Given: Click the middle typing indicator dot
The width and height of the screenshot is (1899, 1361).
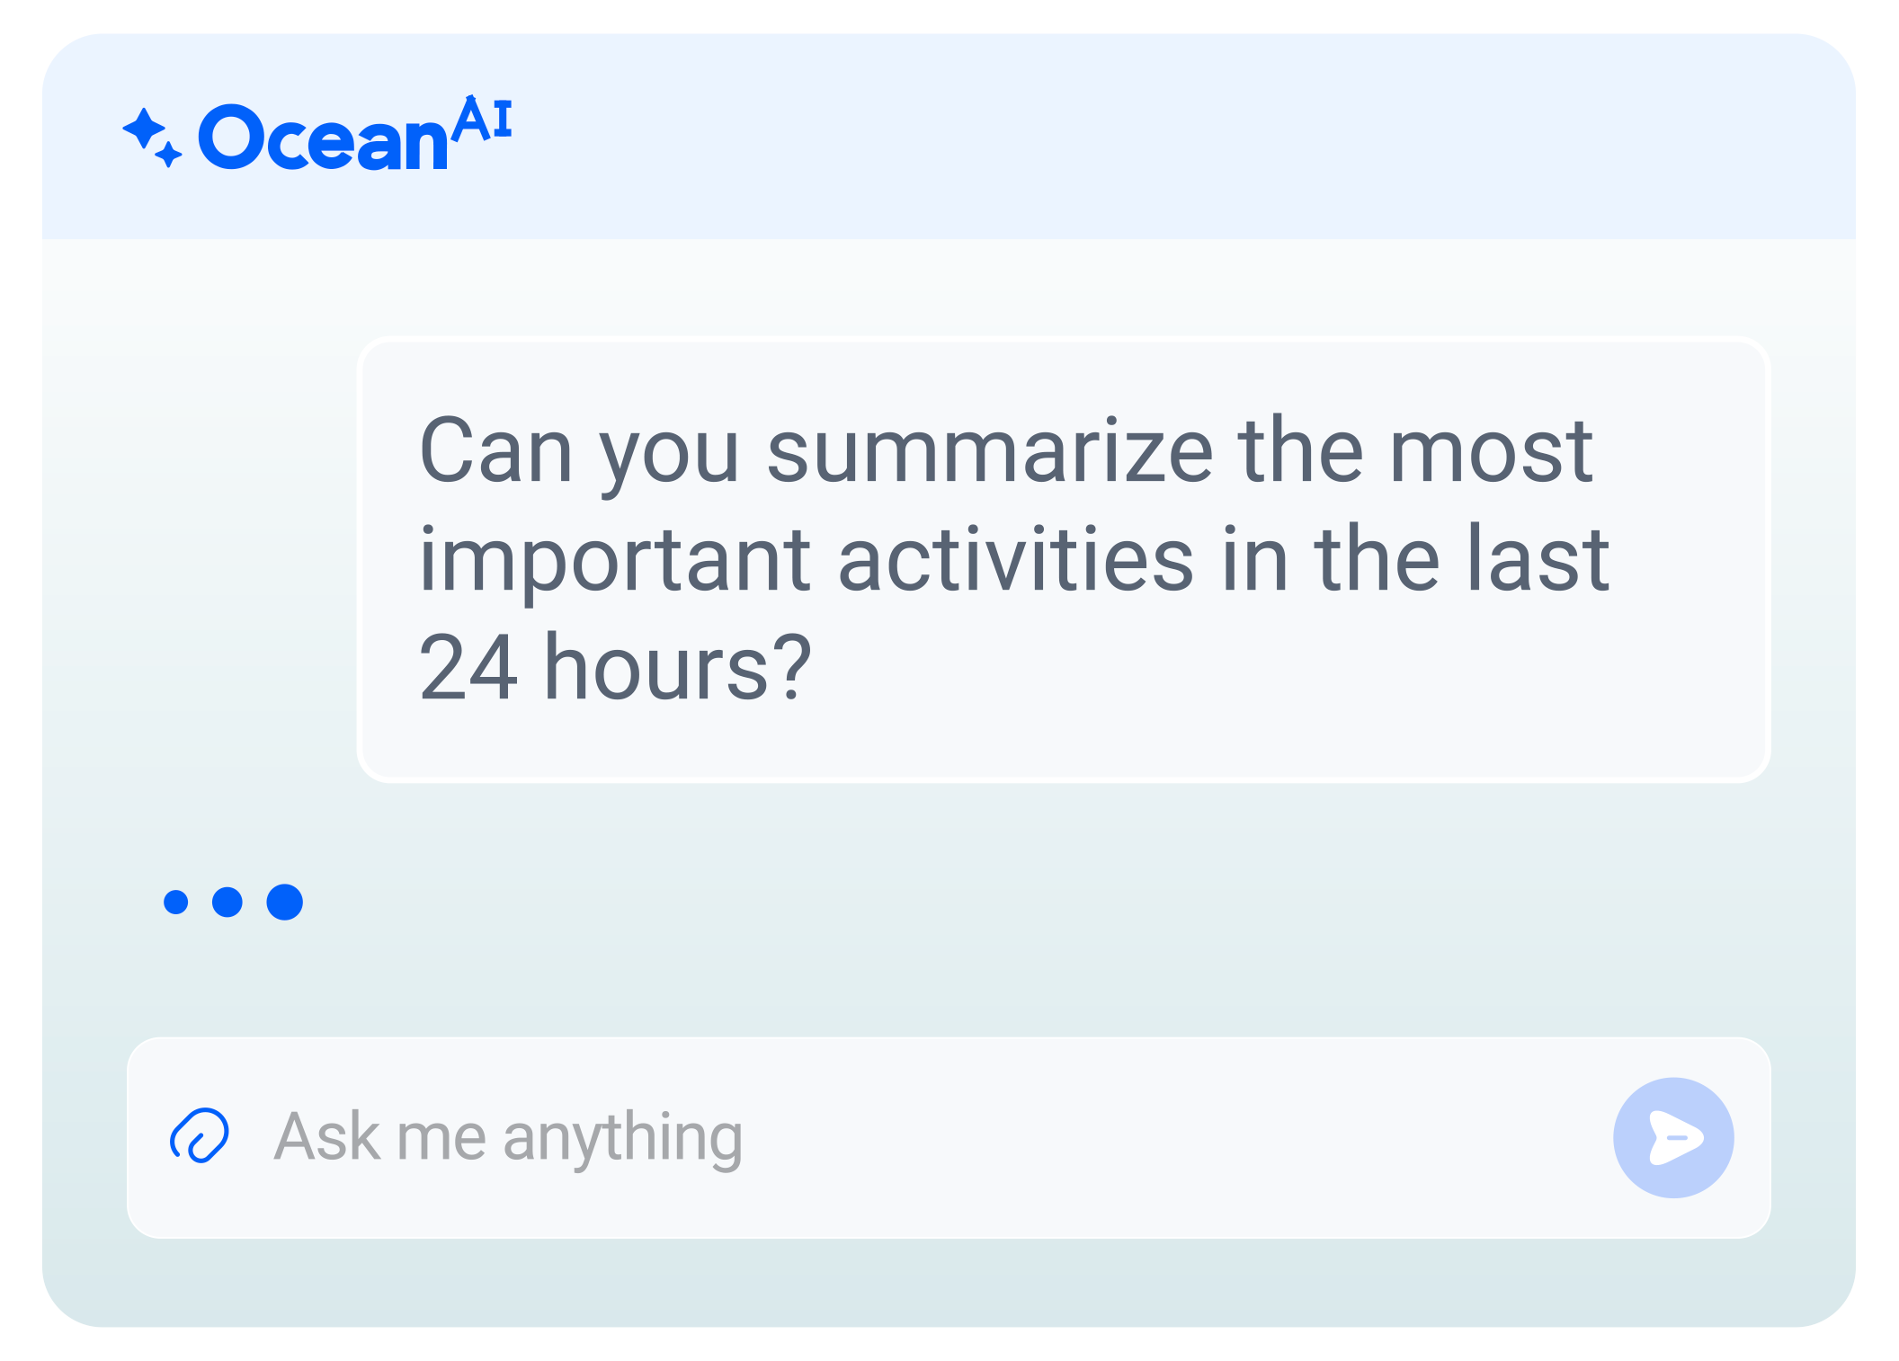Looking at the screenshot, I should (227, 902).
